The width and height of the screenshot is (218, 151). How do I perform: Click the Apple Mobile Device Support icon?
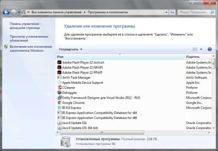click(x=60, y=83)
